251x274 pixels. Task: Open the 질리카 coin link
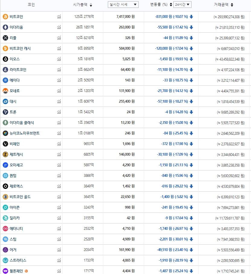pos(14,218)
